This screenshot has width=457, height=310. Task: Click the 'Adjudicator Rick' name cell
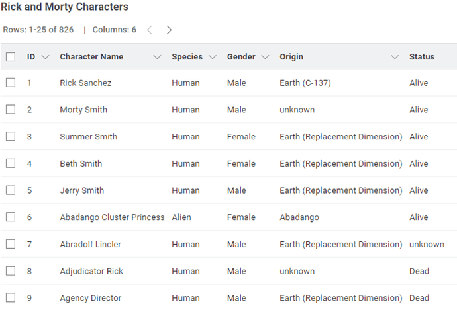click(91, 271)
